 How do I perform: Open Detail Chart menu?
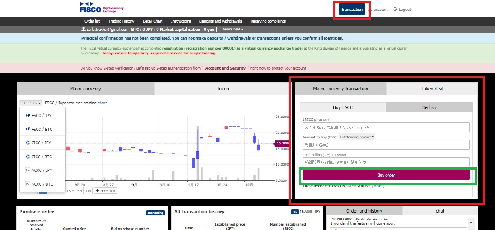click(152, 21)
